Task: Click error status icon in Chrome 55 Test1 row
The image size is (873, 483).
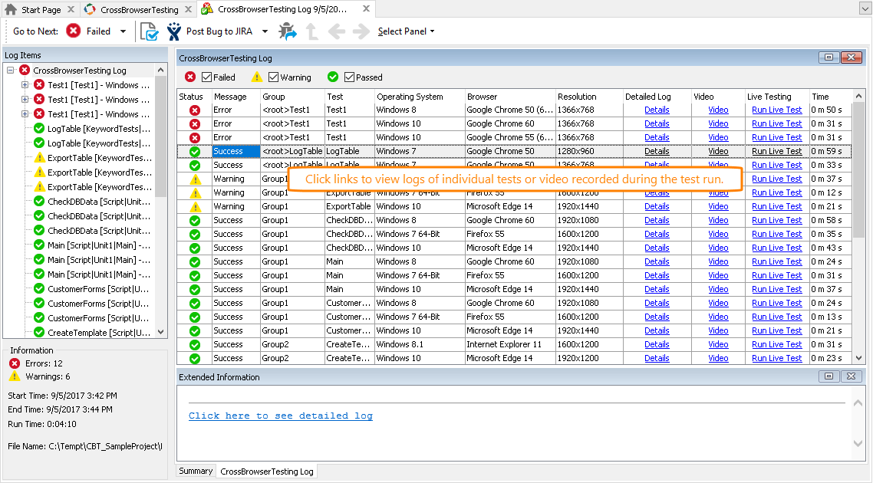Action: (x=195, y=137)
